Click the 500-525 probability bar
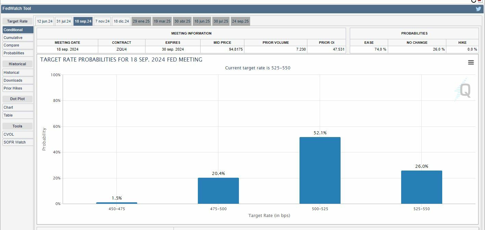 [320, 170]
